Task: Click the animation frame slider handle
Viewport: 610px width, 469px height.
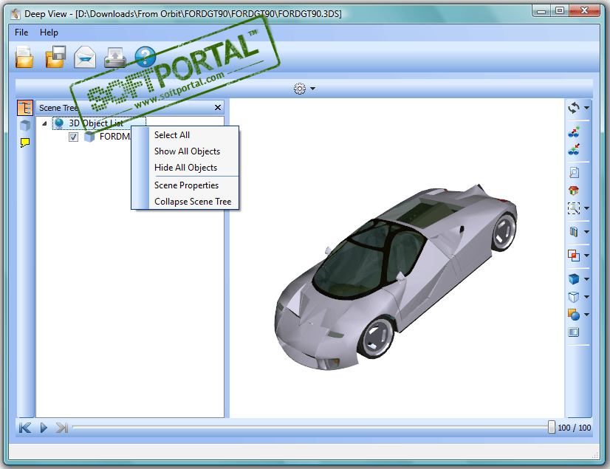Action: (x=551, y=427)
